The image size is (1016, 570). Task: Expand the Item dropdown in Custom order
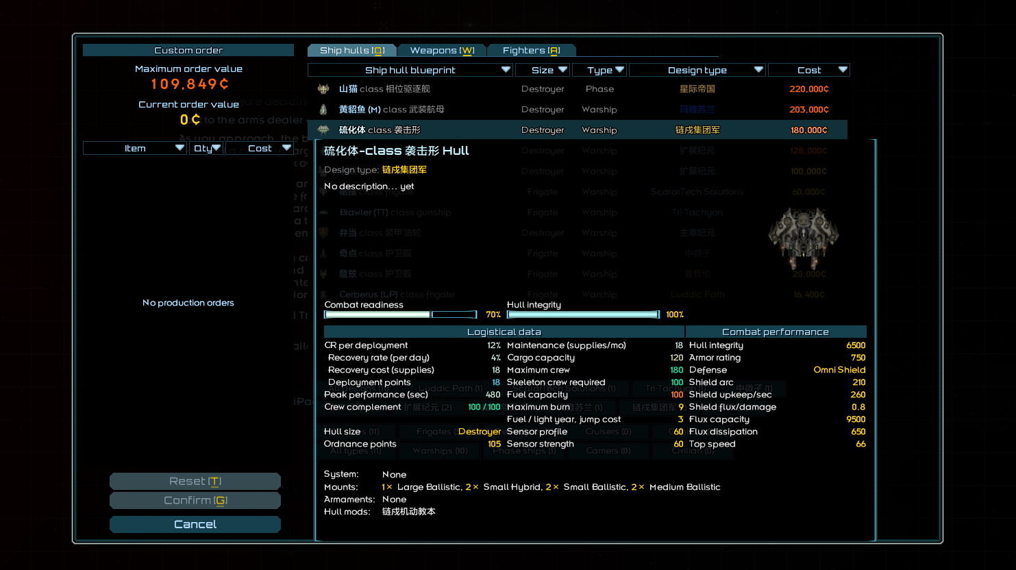[x=135, y=148]
